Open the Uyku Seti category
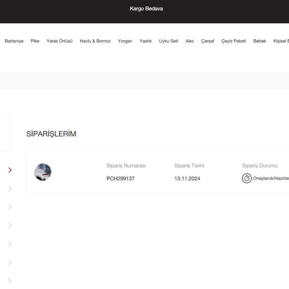Screen dimensions: 289x289 pos(169,41)
